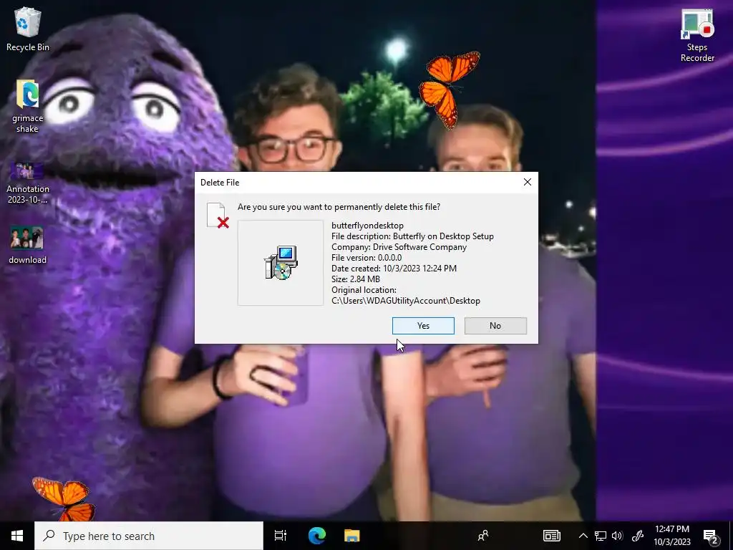
Task: Open News and interests on the taskbar
Action: [x=552, y=536]
